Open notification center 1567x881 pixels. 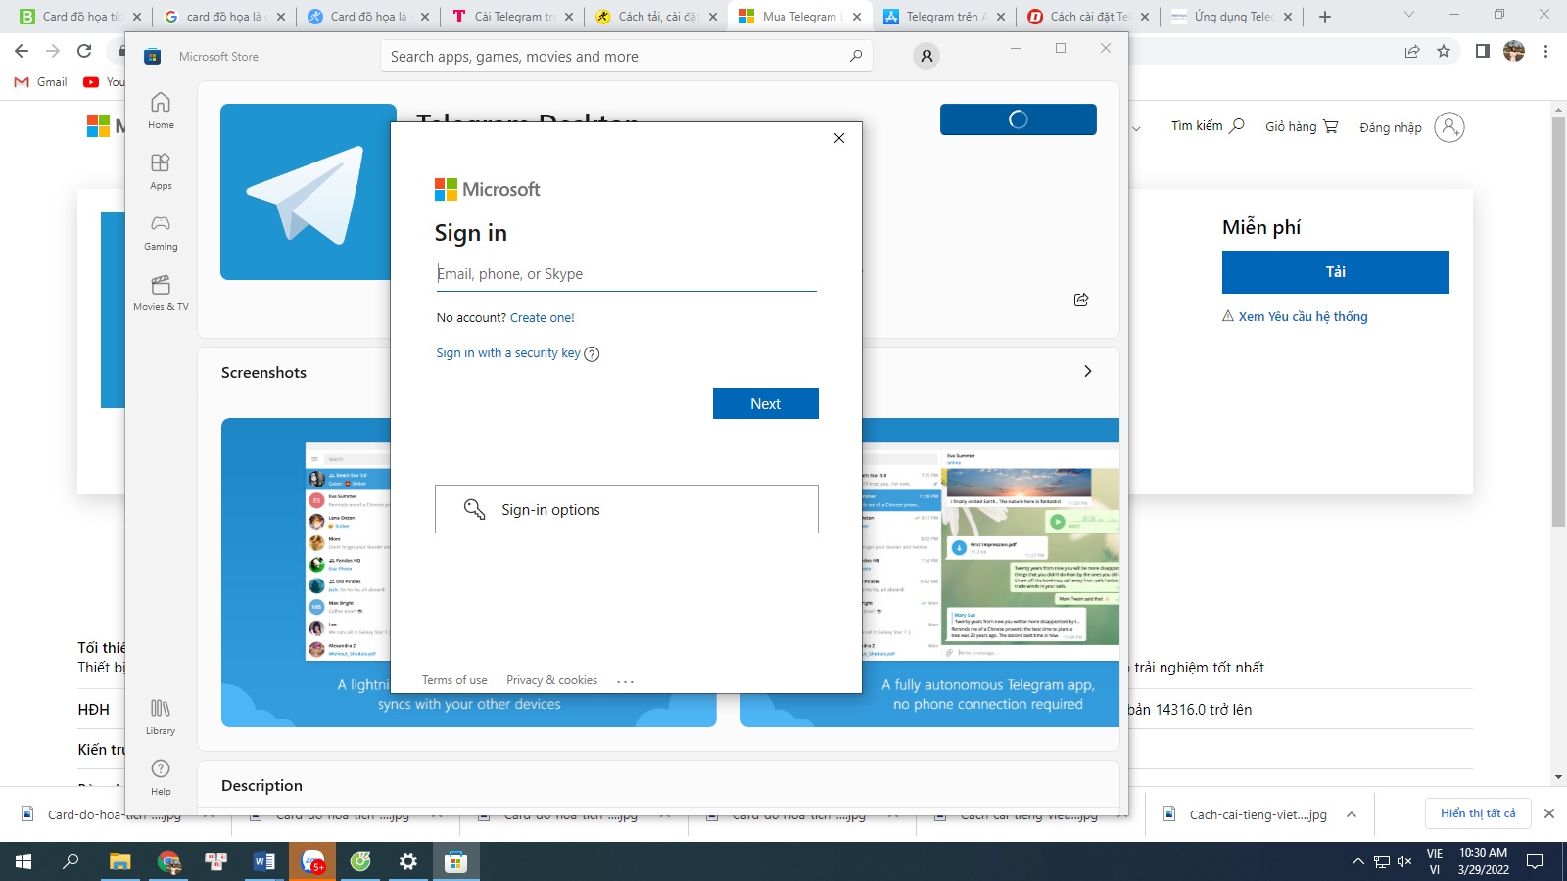1535,861
